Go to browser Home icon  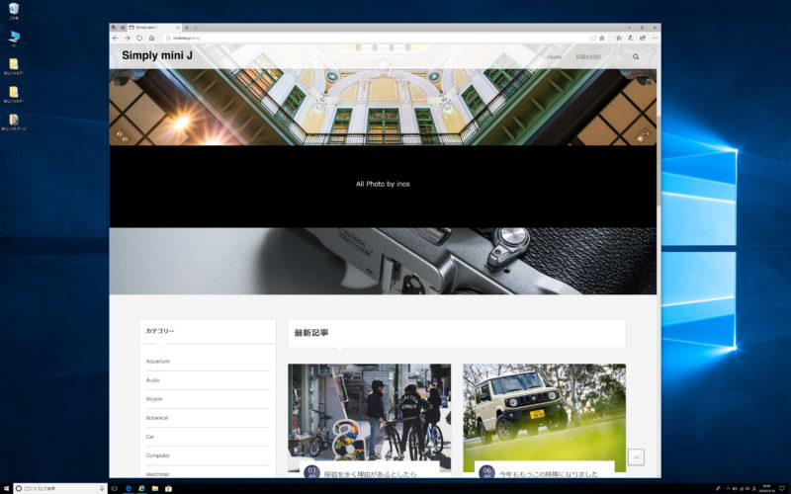point(151,38)
